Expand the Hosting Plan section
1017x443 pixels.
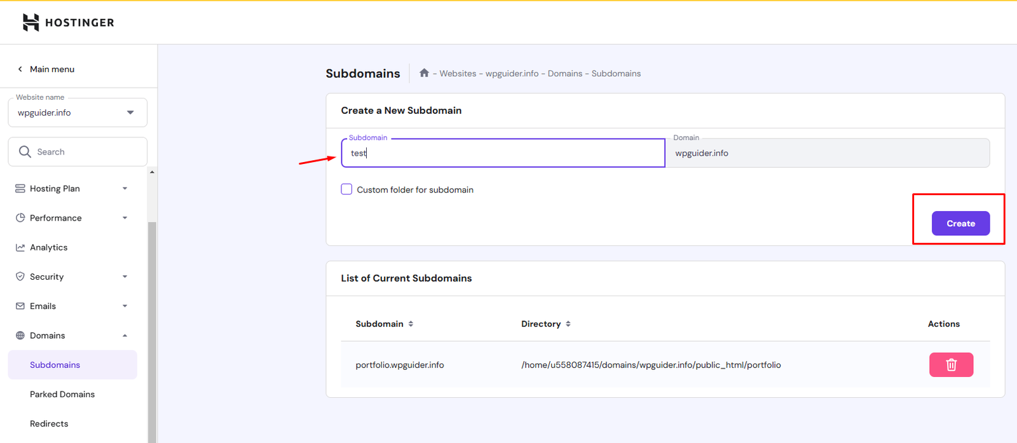(125, 189)
